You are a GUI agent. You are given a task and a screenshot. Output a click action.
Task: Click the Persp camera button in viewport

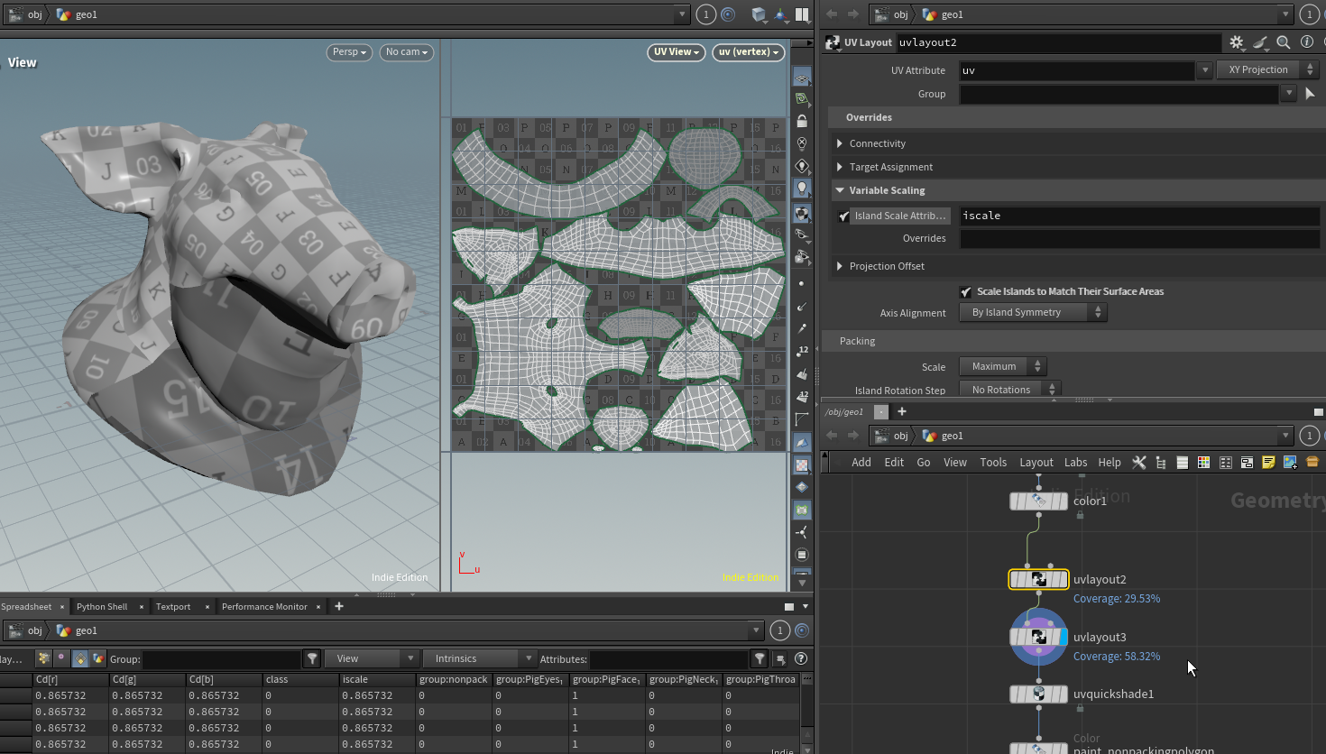click(349, 52)
